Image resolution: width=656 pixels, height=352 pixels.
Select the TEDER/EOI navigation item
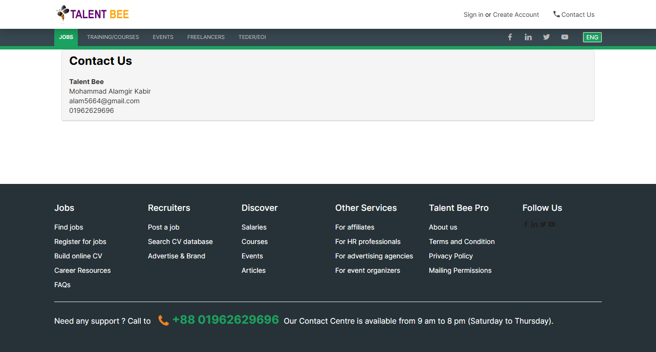tap(252, 37)
